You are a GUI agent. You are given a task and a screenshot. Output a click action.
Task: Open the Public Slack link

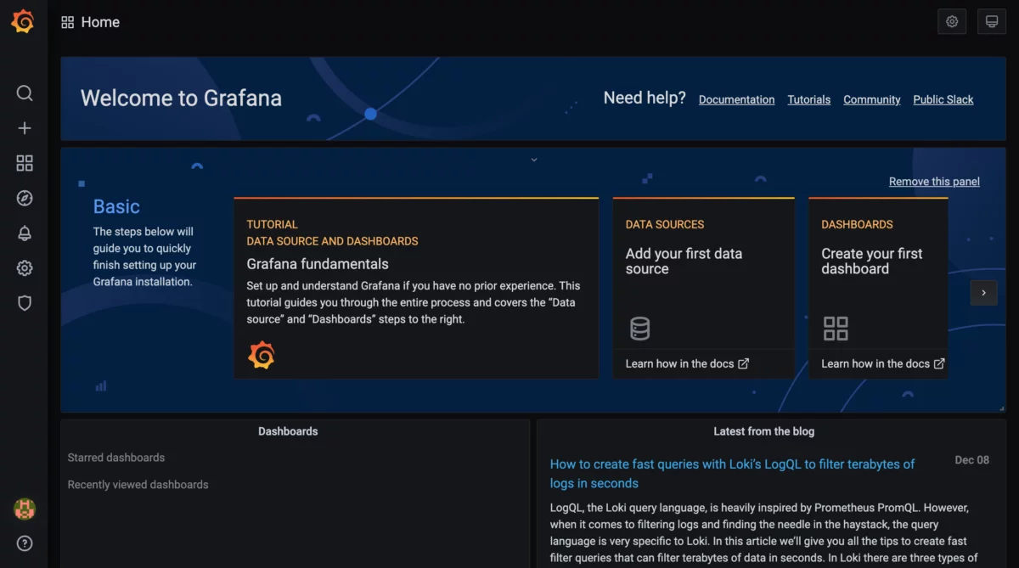(x=943, y=99)
